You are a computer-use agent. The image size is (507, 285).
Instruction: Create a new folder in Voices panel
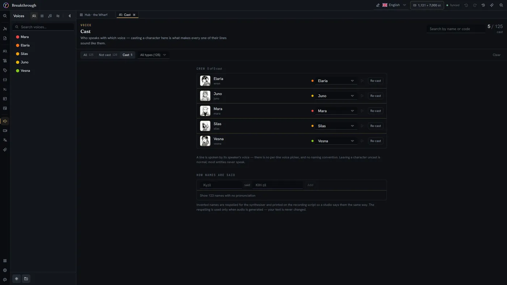tap(26, 279)
